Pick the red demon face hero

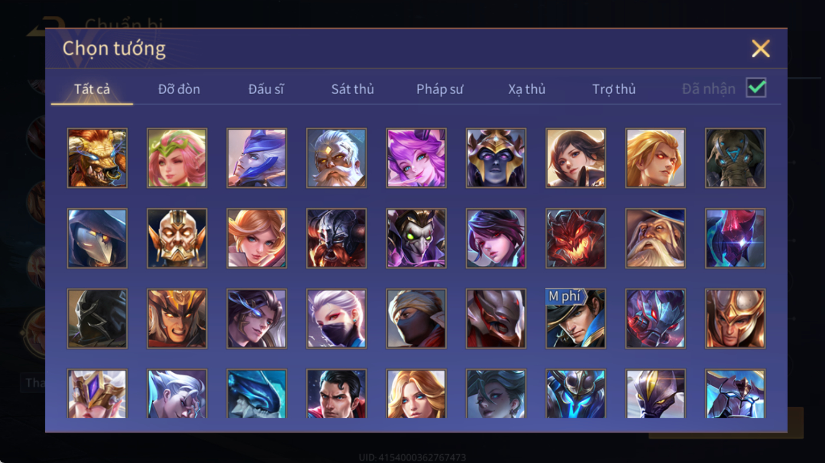click(576, 238)
